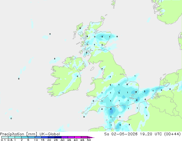The width and height of the screenshot is (182, 141).
Task: Select the "UK-Global" model label
Action: coord(50,134)
